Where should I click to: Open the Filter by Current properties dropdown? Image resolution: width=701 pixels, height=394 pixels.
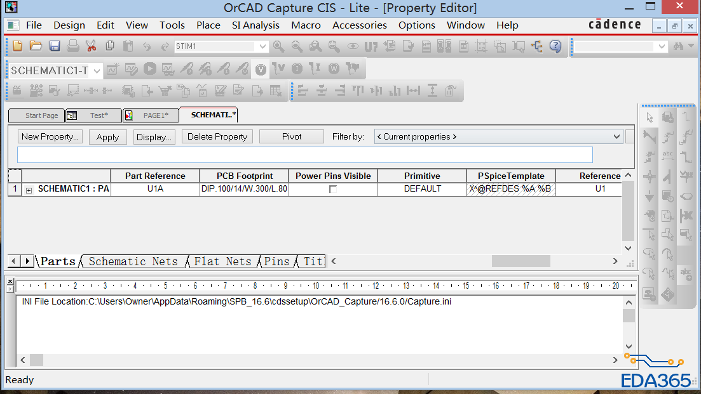[x=616, y=136]
